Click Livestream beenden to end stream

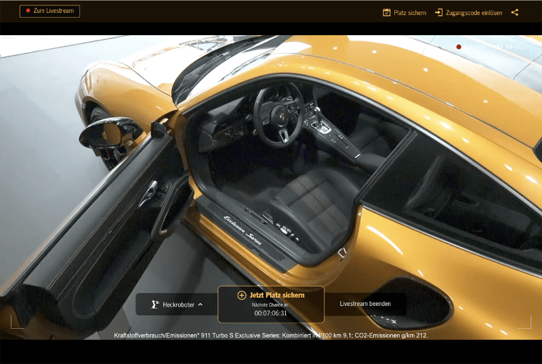point(365,304)
